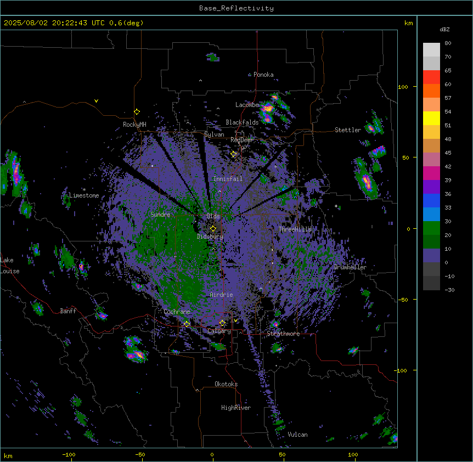Click the km unit label at bottom left
This screenshot has width=473, height=462.
tap(8, 456)
